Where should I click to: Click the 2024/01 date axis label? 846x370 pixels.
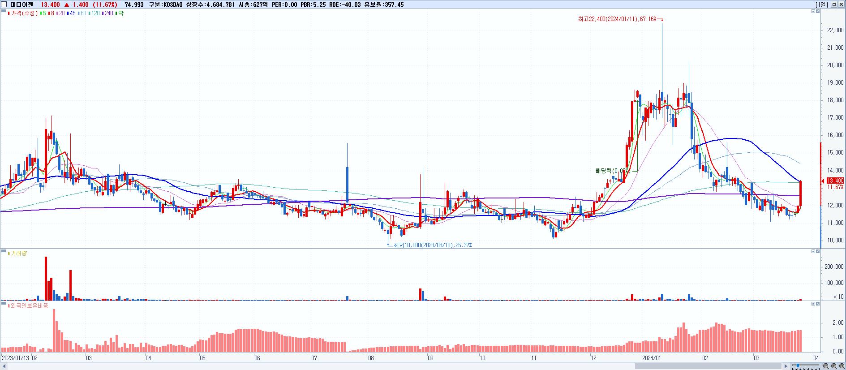[x=652, y=358]
